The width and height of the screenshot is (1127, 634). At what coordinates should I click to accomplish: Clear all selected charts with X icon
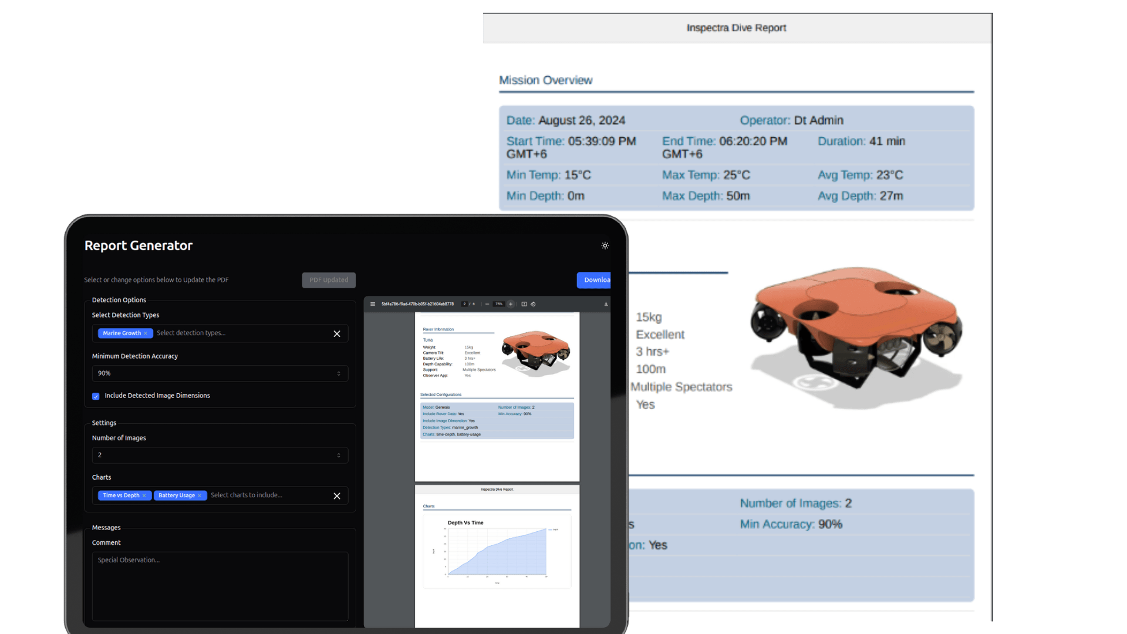[337, 496]
